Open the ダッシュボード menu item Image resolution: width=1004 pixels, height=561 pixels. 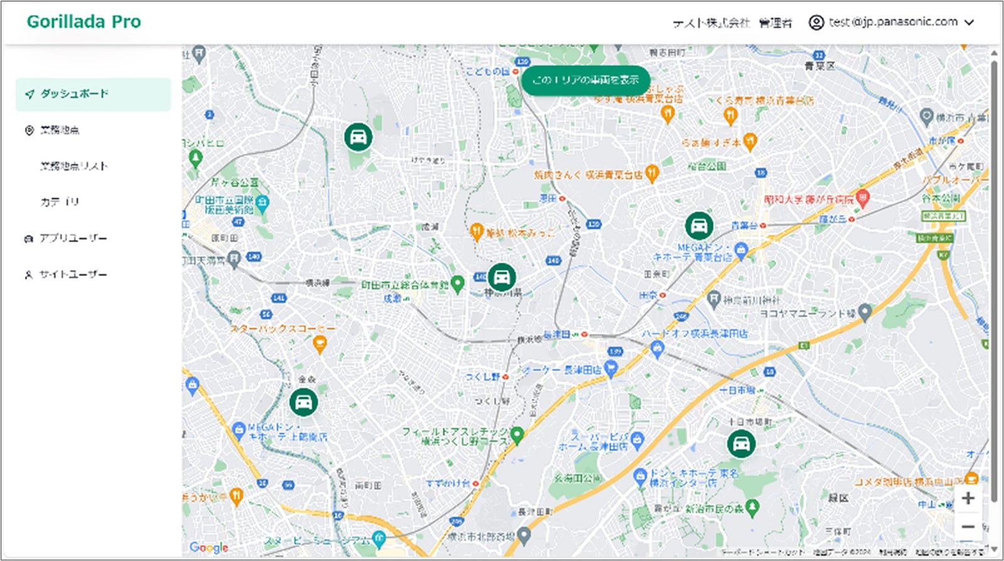point(93,94)
